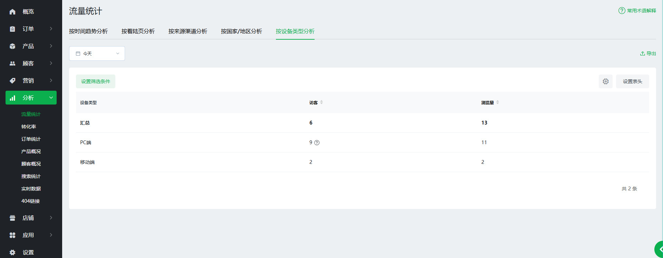Expand the 顾客 menu chevron
Image resolution: width=663 pixels, height=258 pixels.
pos(51,63)
